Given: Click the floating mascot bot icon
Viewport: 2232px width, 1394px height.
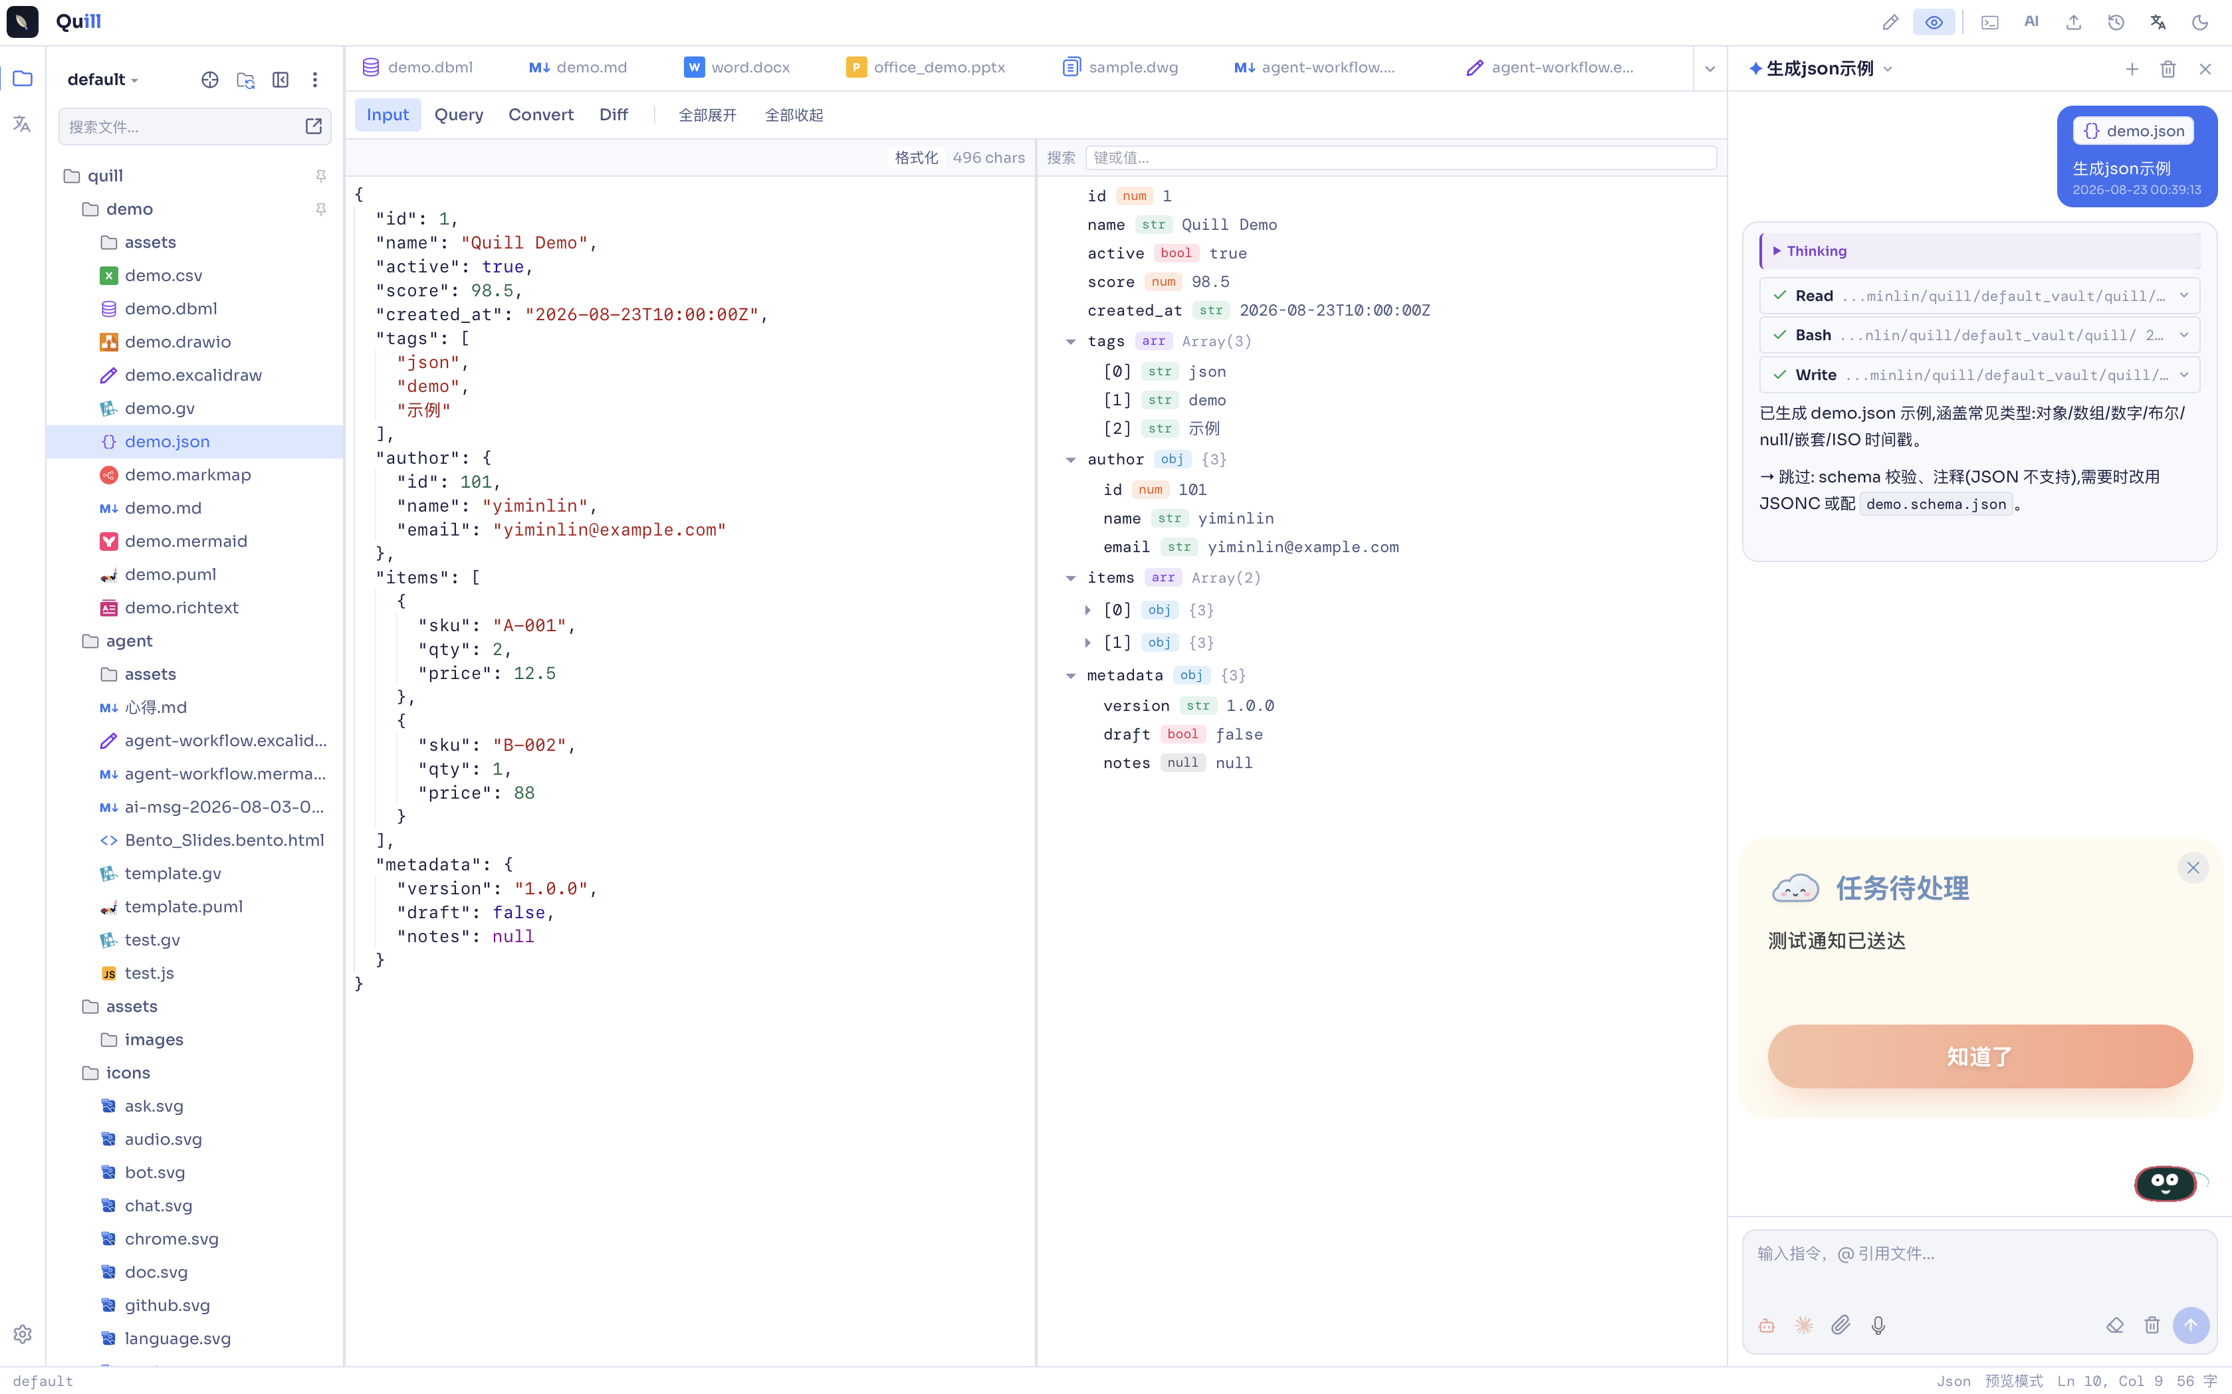Looking at the screenshot, I should tap(2166, 1183).
